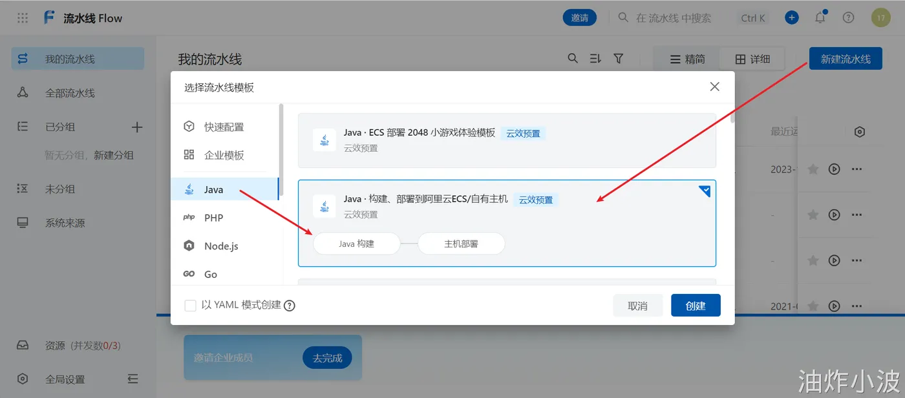This screenshot has height=398, width=905.
Task: Switch to 详细 view mode
Action: pos(752,59)
